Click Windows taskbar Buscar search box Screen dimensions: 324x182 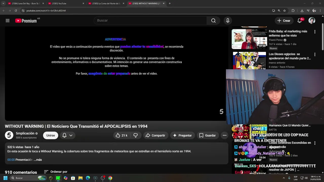(28, 178)
